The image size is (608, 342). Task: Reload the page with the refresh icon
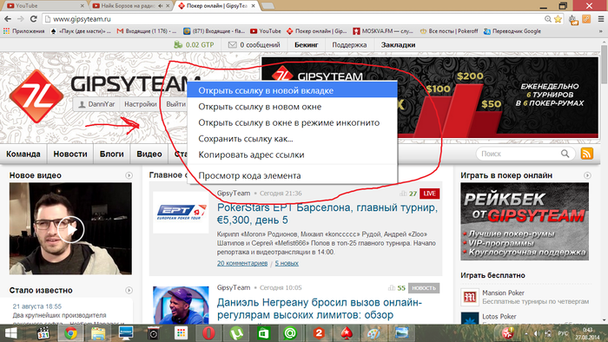33,18
